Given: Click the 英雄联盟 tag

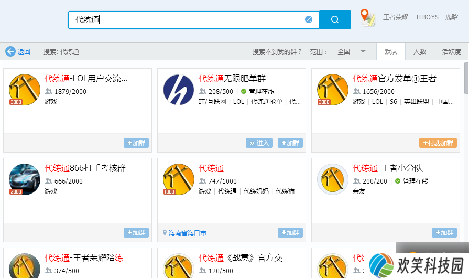Looking at the screenshot, I should (417, 102).
